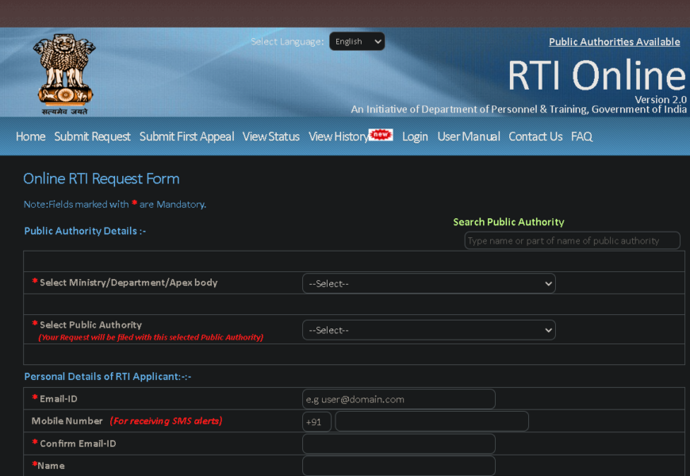Click the 'Search Public Authority' label
The height and width of the screenshot is (476, 690).
tap(508, 222)
